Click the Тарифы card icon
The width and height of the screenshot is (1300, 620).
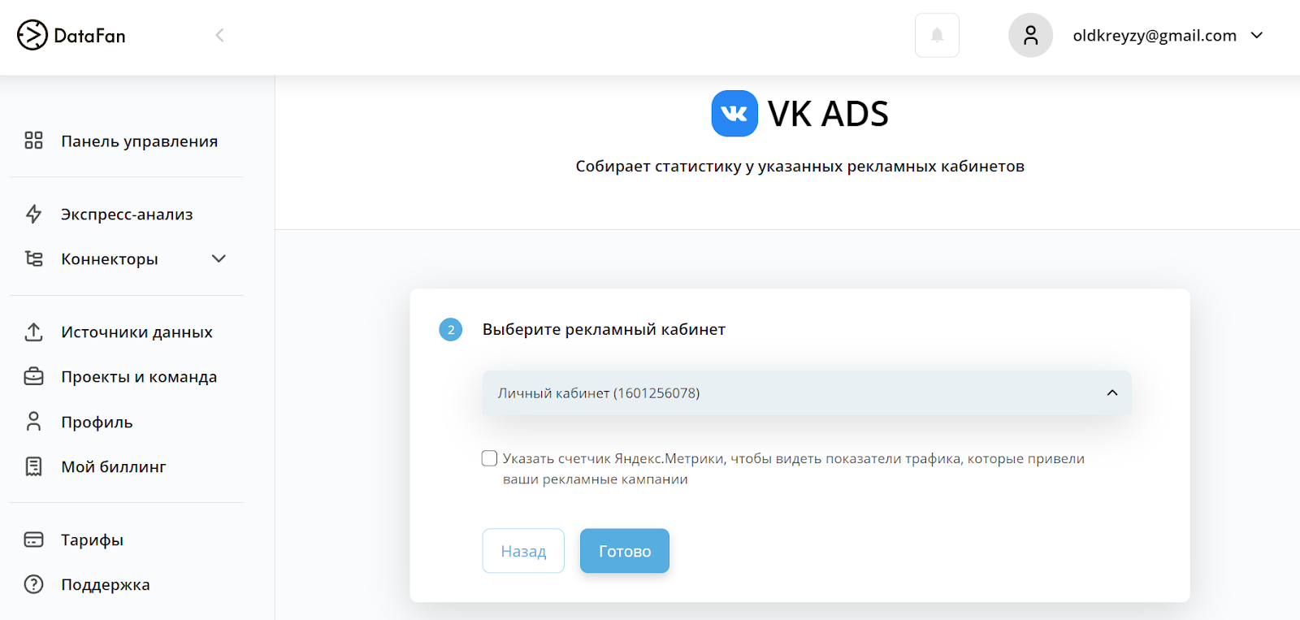[x=33, y=540]
